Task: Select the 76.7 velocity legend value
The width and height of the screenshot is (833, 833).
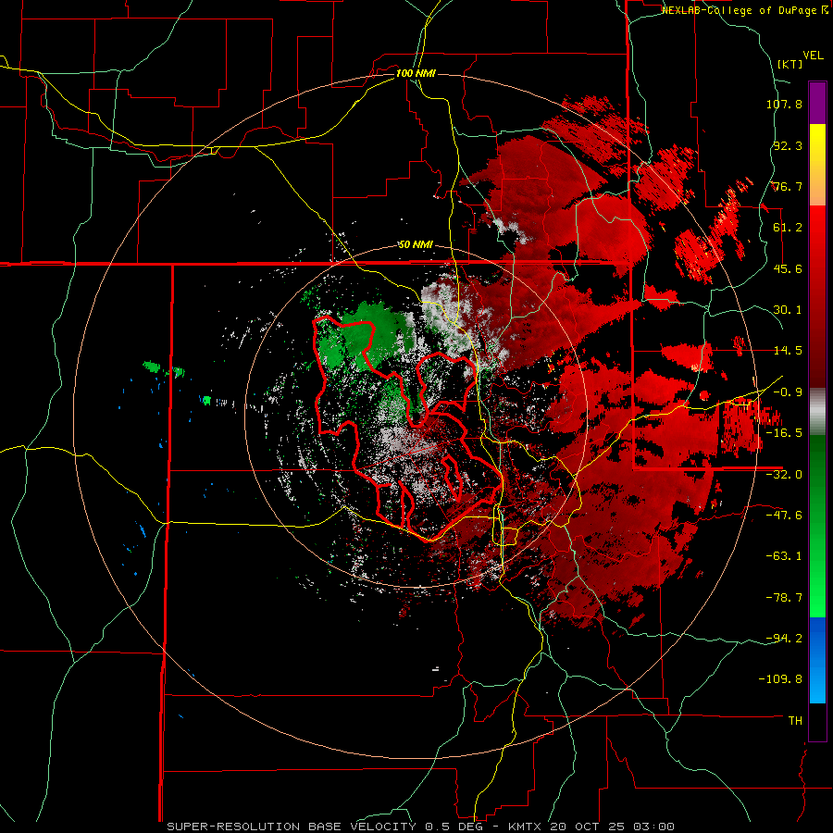Action: click(788, 186)
